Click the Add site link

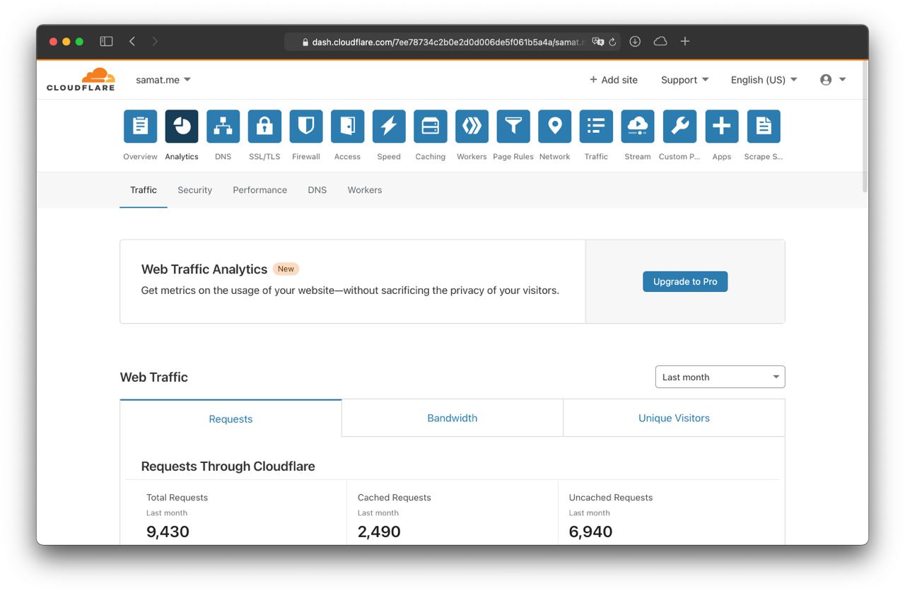click(x=614, y=80)
